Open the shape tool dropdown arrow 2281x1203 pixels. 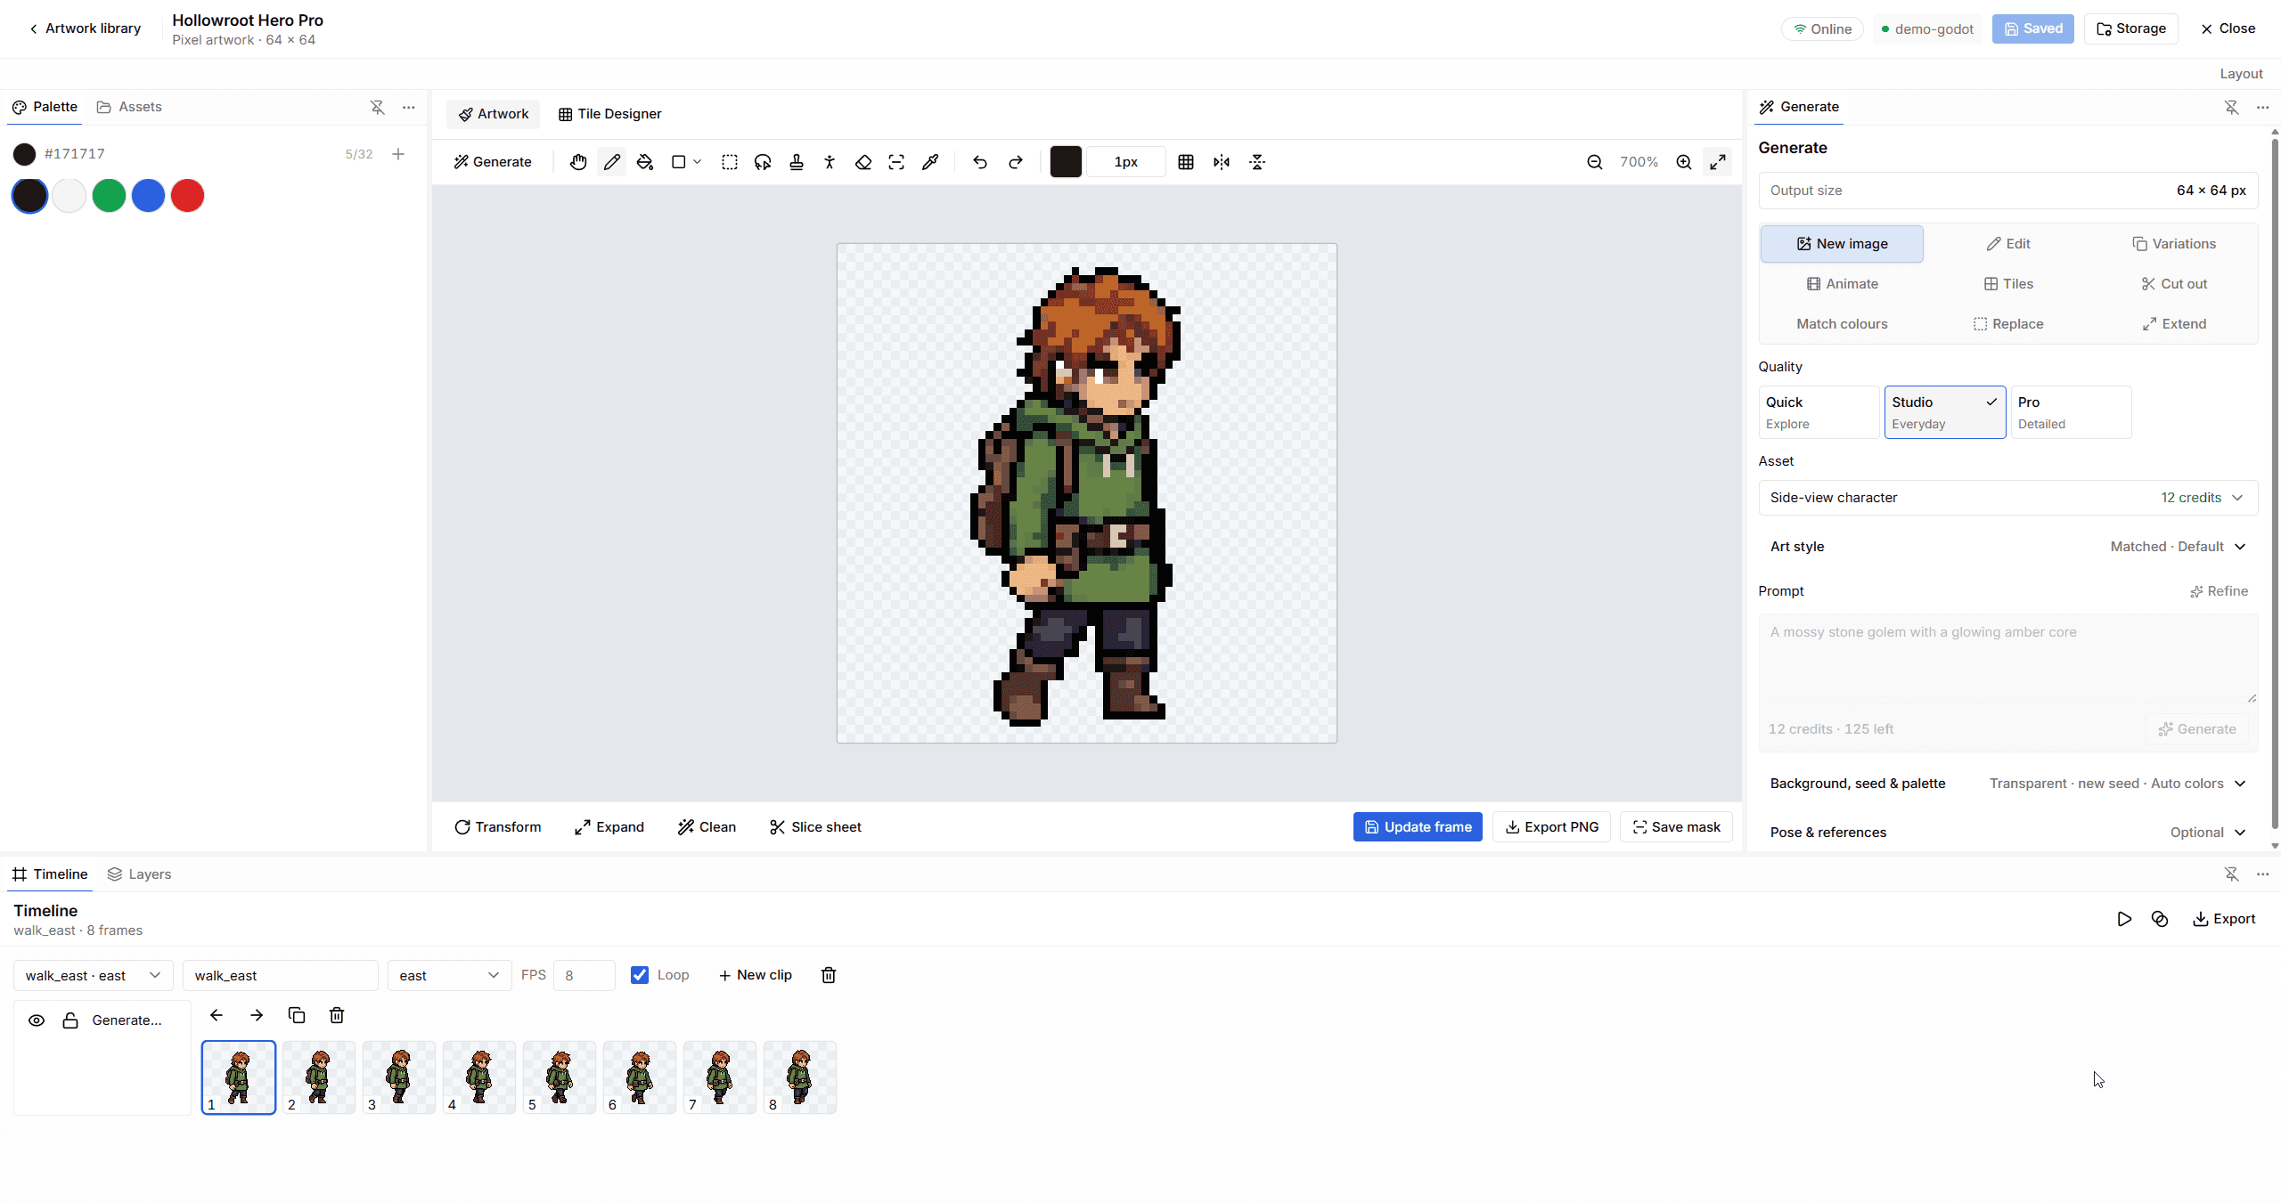pos(698,162)
